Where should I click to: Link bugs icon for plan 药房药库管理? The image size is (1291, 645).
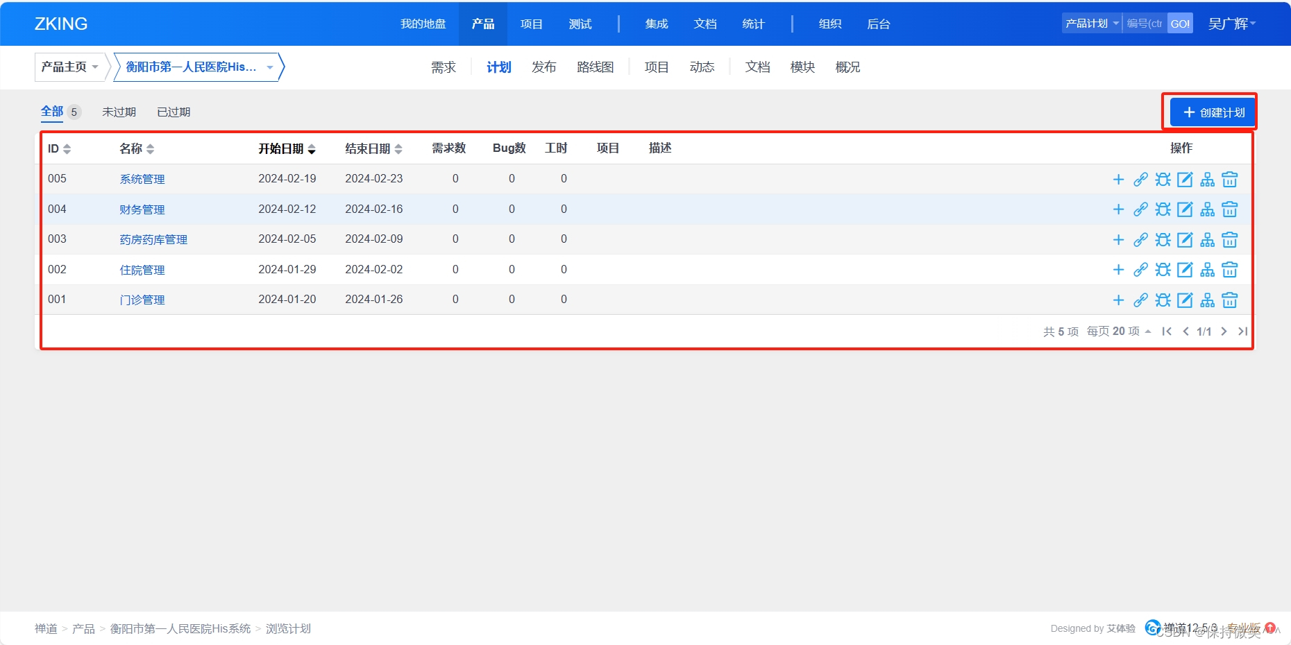1163,240
